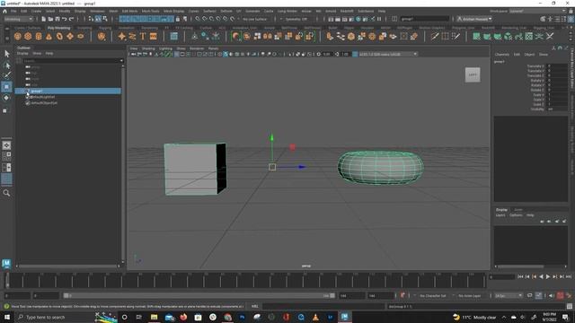
Task: Click the view cube in viewport
Action: 473,74
